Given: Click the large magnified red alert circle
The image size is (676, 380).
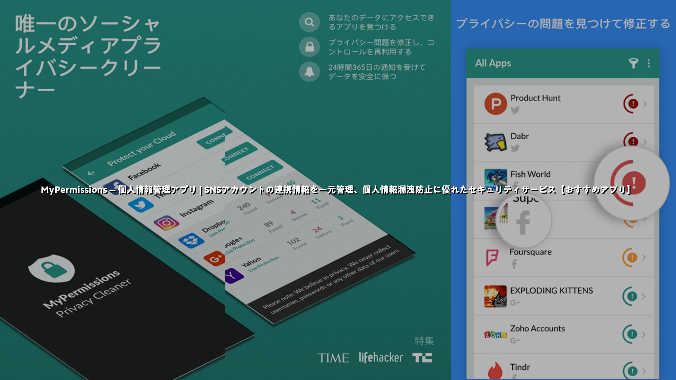Looking at the screenshot, I should click(x=632, y=183).
